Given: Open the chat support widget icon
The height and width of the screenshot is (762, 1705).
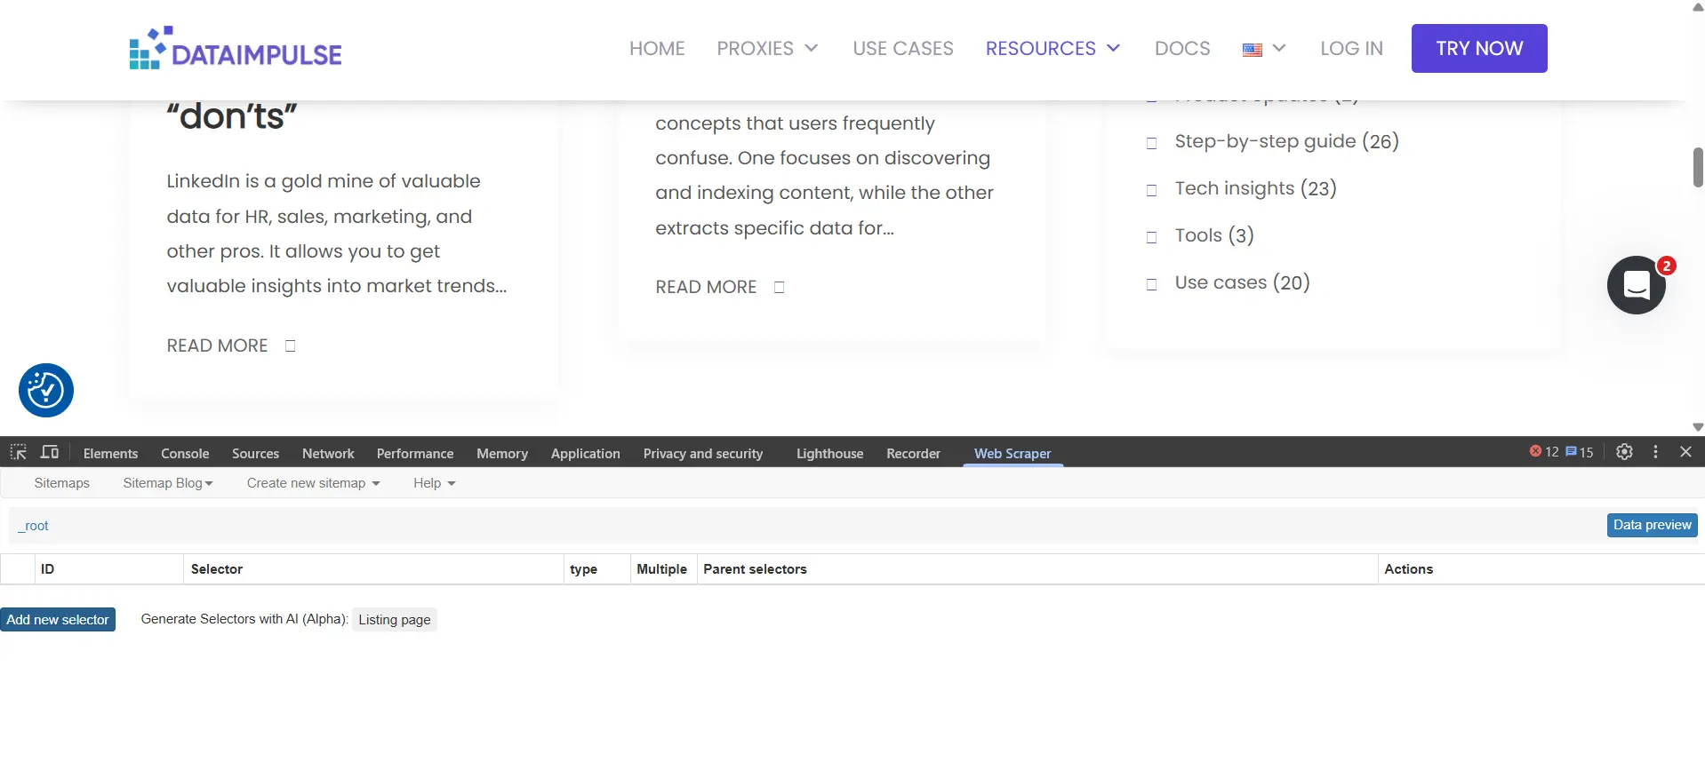Looking at the screenshot, I should [1636, 285].
